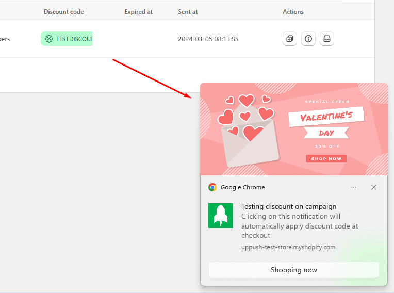Image resolution: width=394 pixels, height=293 pixels.
Task: Click the Discount code column header
Action: [63, 12]
